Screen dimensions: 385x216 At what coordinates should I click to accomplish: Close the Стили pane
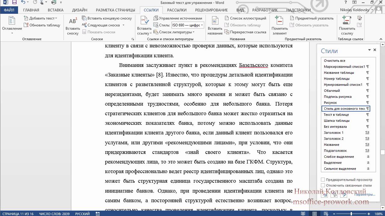click(x=375, y=50)
